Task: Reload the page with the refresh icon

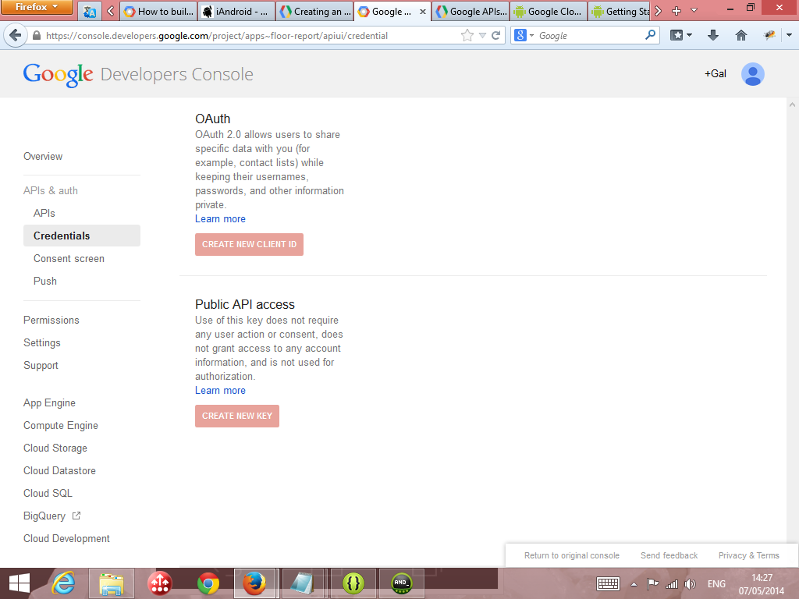Action: 495,36
